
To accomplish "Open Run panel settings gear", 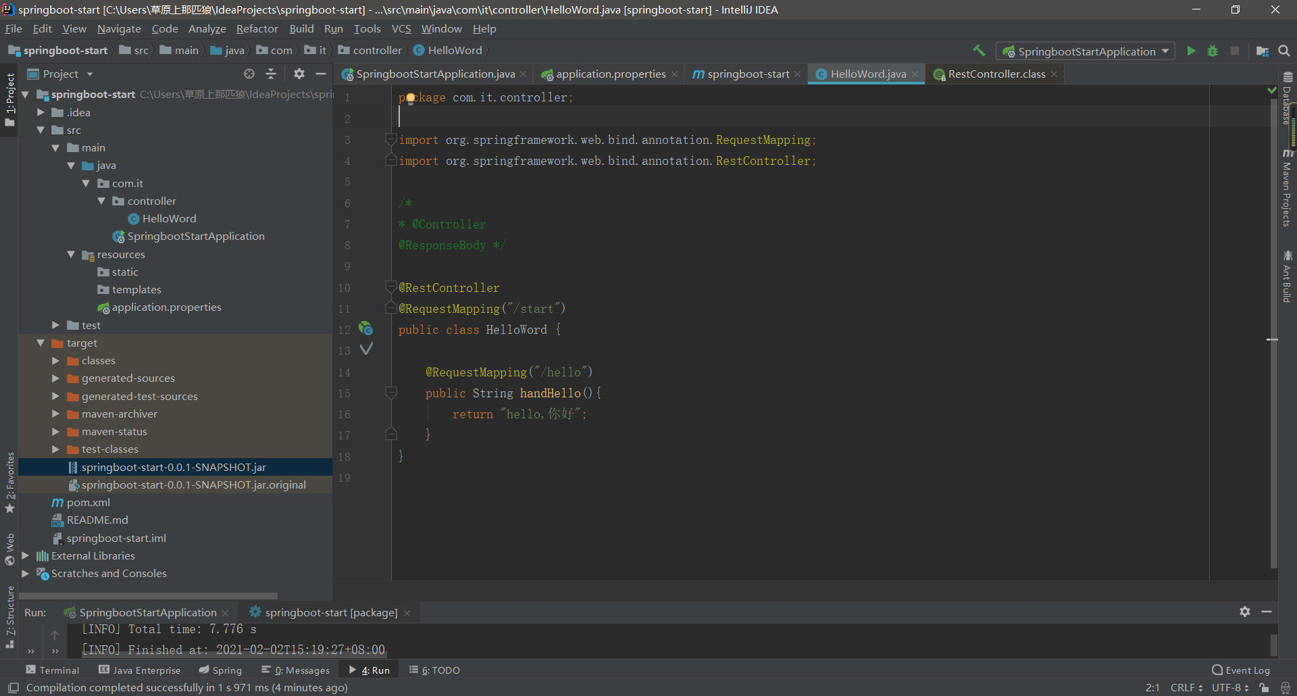I will tap(1245, 612).
